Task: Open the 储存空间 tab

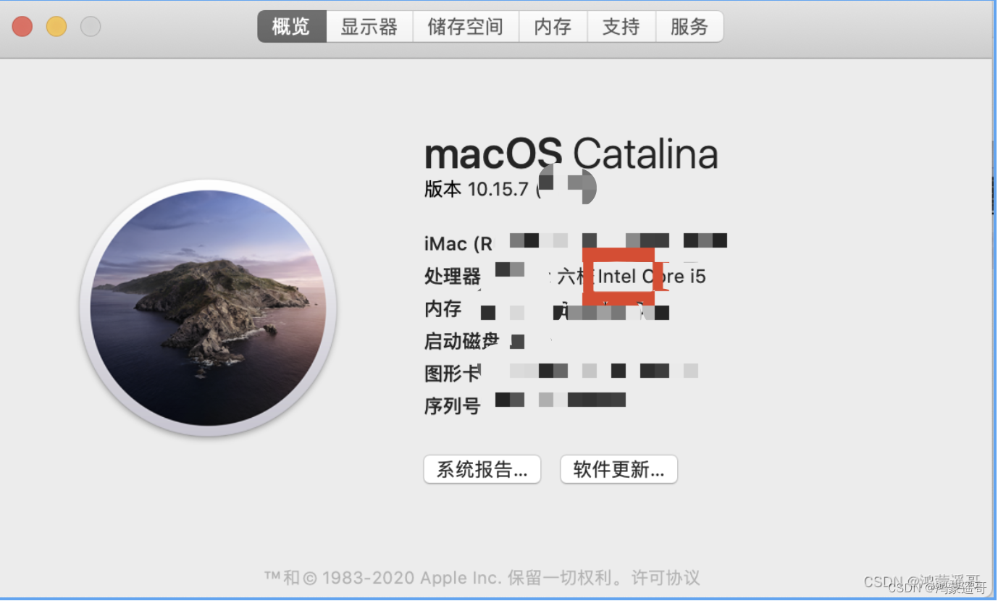Action: point(466,26)
